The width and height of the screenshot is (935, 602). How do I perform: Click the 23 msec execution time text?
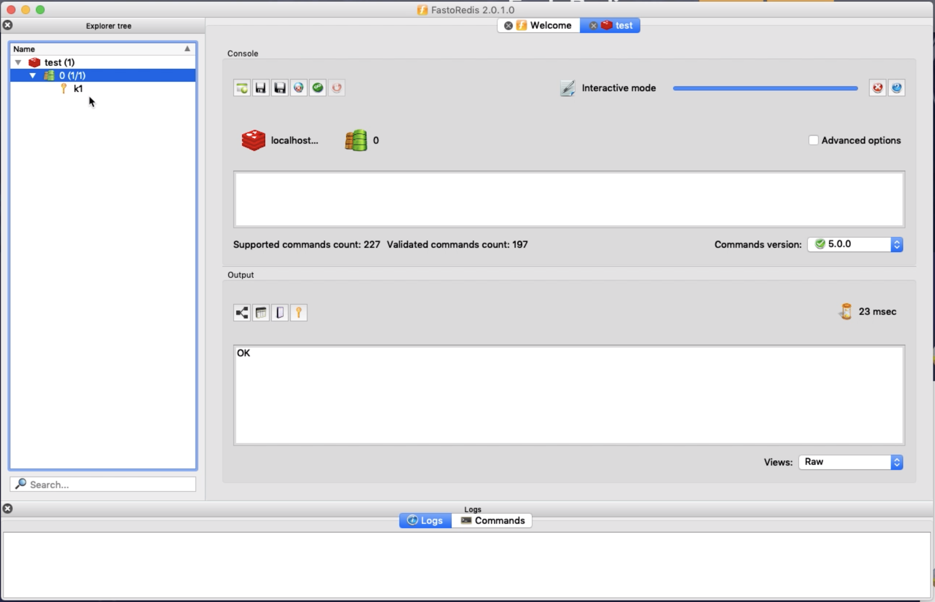tap(877, 311)
